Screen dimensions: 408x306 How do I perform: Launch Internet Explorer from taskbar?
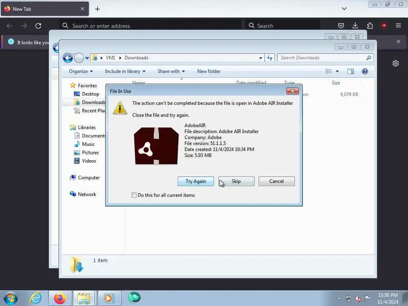(35, 298)
